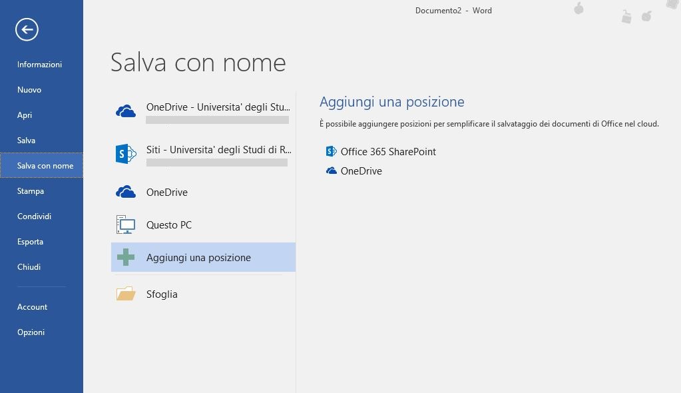The image size is (681, 393).
Task: Select Salva in the sidebar
Action: pos(26,141)
